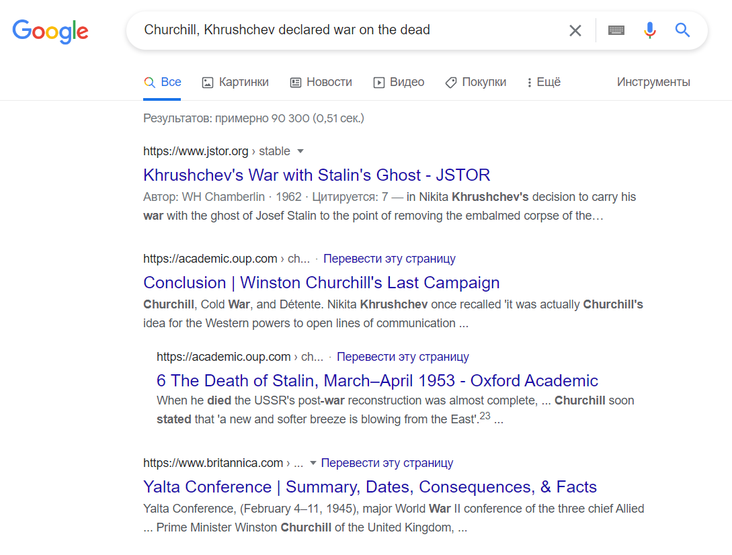Click the jstor.org stable URL text

coord(216,151)
